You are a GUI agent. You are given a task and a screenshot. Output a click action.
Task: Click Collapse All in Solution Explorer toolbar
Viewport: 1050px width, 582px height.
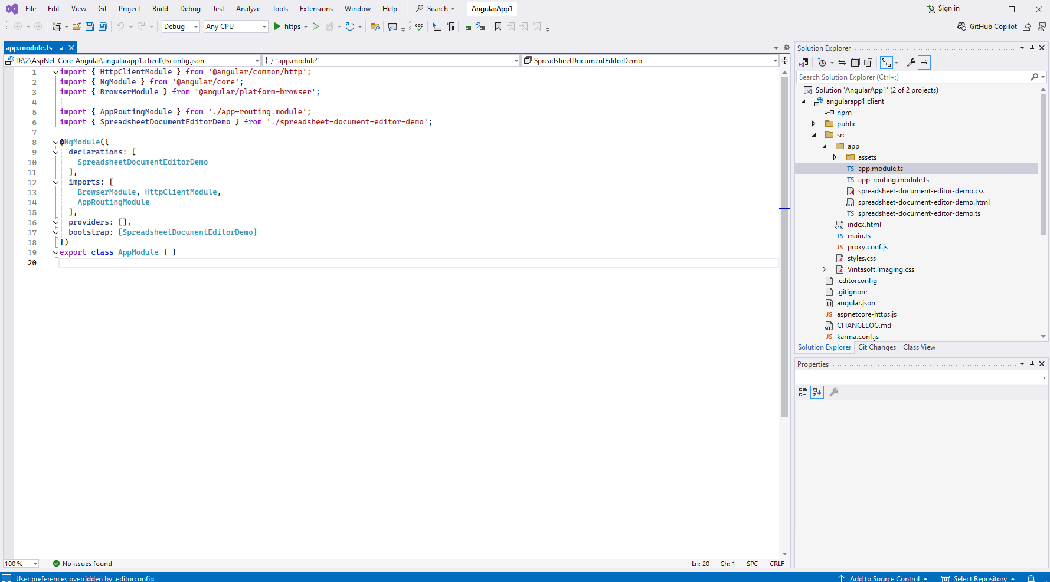click(x=855, y=63)
